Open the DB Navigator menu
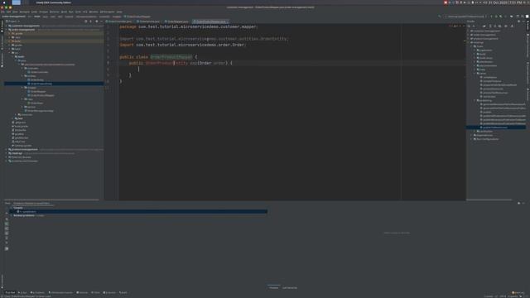530x298 pixels. click(108, 12)
